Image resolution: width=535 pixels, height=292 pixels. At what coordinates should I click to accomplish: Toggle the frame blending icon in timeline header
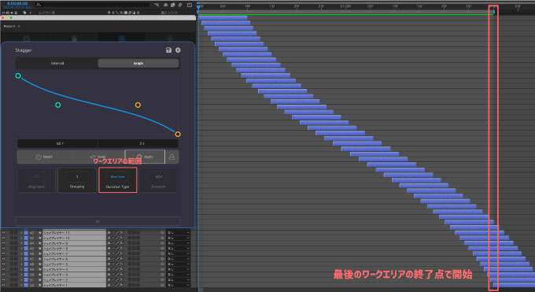click(x=172, y=5)
